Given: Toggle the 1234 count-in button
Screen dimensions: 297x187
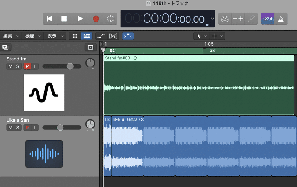Looking at the screenshot, I should 268,19.
